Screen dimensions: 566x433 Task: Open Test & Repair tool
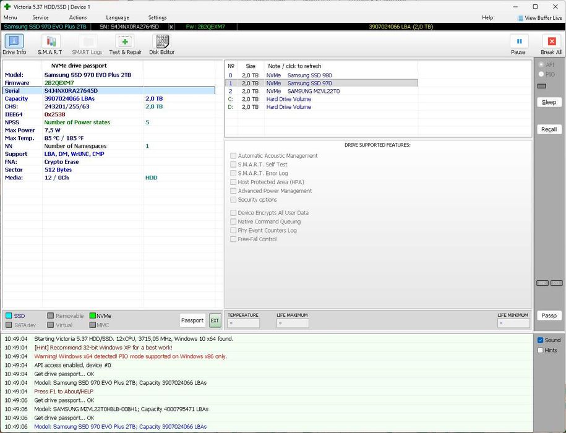[x=125, y=45]
